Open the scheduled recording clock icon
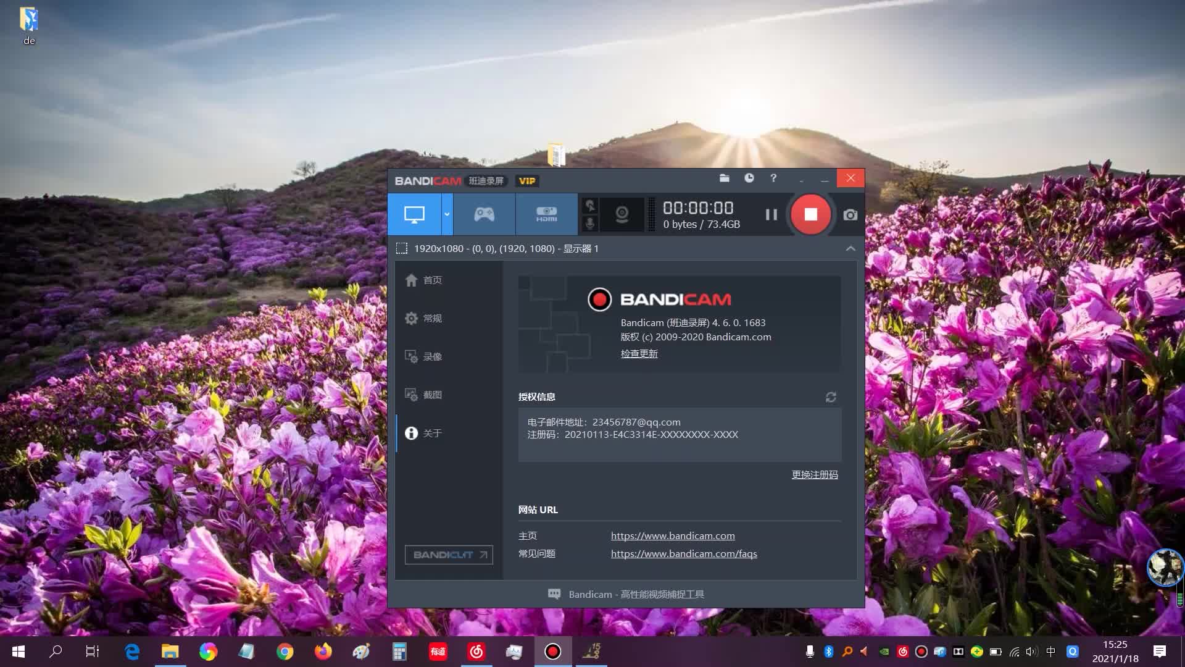The image size is (1185, 667). [749, 178]
